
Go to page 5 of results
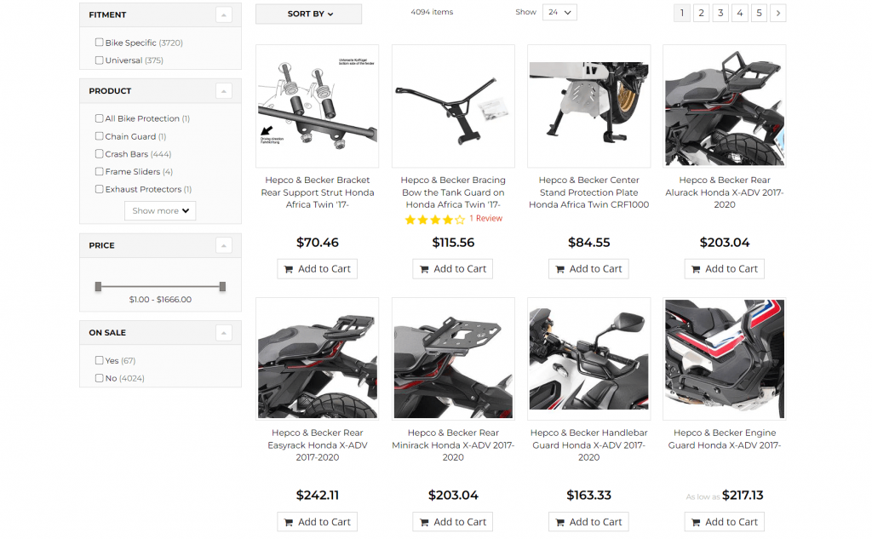coord(758,13)
